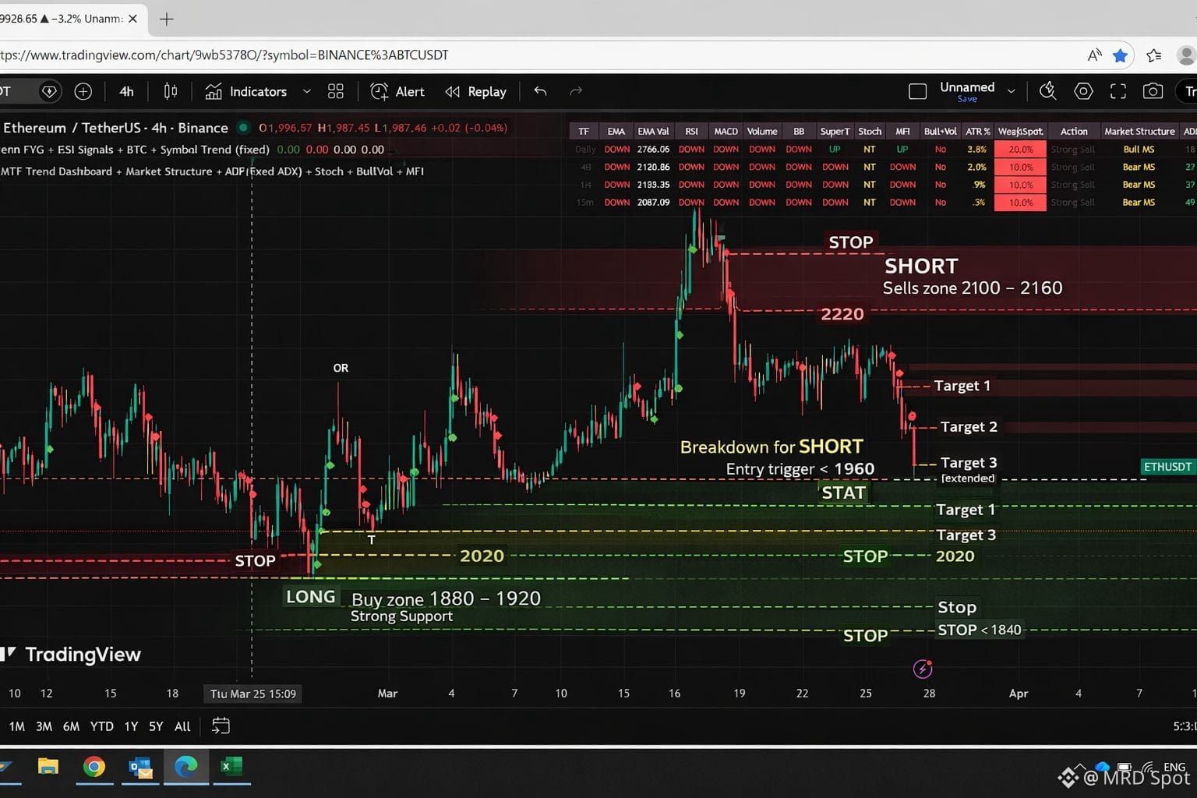Click the MACD column header
The image size is (1197, 798).
(726, 132)
